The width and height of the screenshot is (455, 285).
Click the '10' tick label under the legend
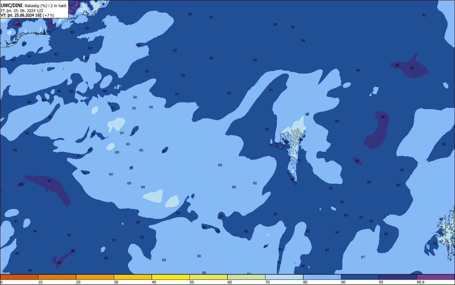pos(40,282)
